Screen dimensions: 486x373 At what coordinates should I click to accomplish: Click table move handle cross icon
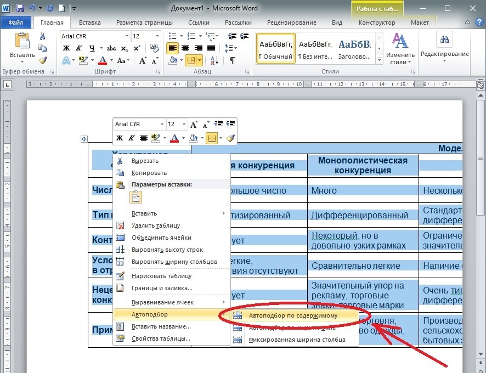tap(84, 139)
